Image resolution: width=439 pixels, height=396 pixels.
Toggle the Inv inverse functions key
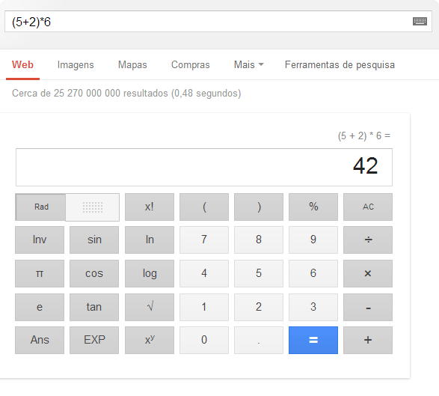pyautogui.click(x=40, y=240)
